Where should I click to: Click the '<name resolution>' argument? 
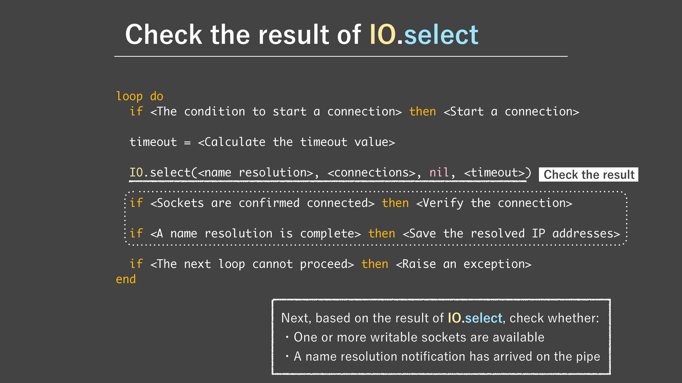click(256, 173)
